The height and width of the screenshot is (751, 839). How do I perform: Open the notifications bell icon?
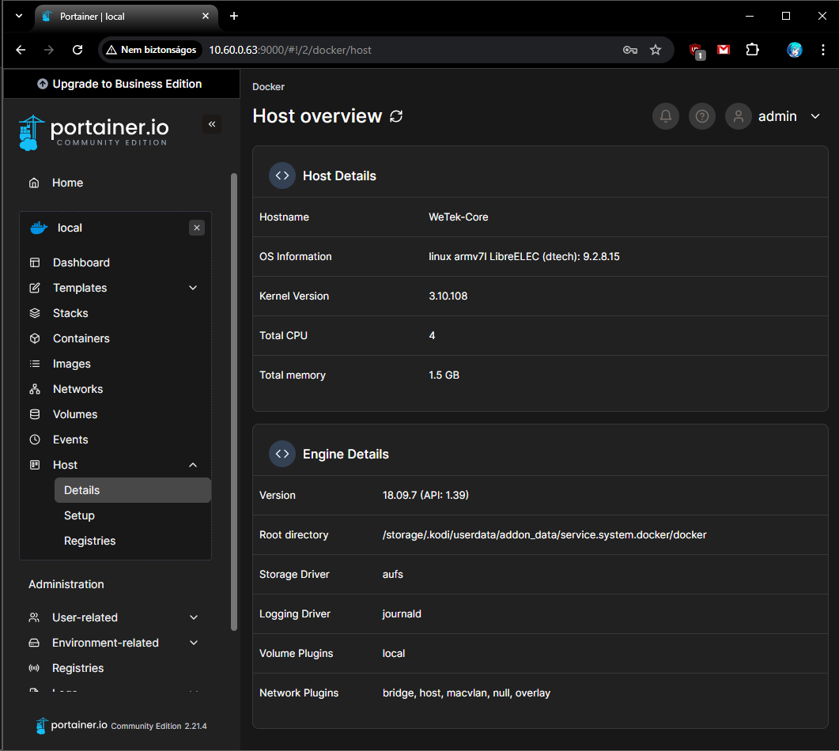[666, 116]
